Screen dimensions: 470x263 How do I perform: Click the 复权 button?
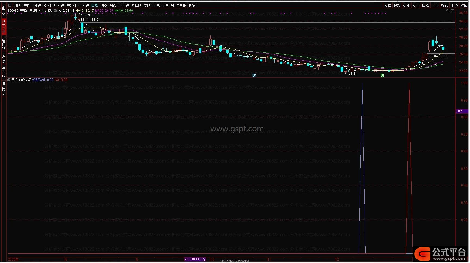point(387,5)
